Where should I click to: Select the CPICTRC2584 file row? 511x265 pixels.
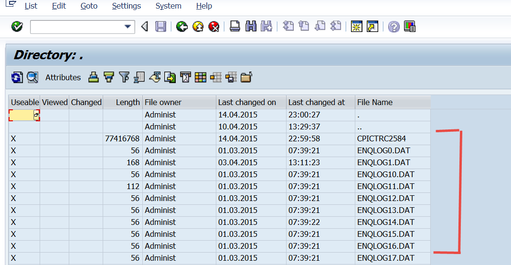[x=219, y=139]
